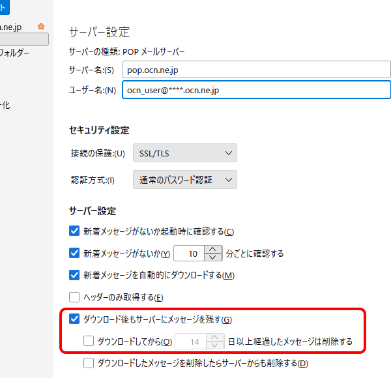This screenshot has height=378, width=391.
Task: Check ダウンロードしたメッセージを削除したらサーバーからも削除する
Action: click(x=89, y=363)
